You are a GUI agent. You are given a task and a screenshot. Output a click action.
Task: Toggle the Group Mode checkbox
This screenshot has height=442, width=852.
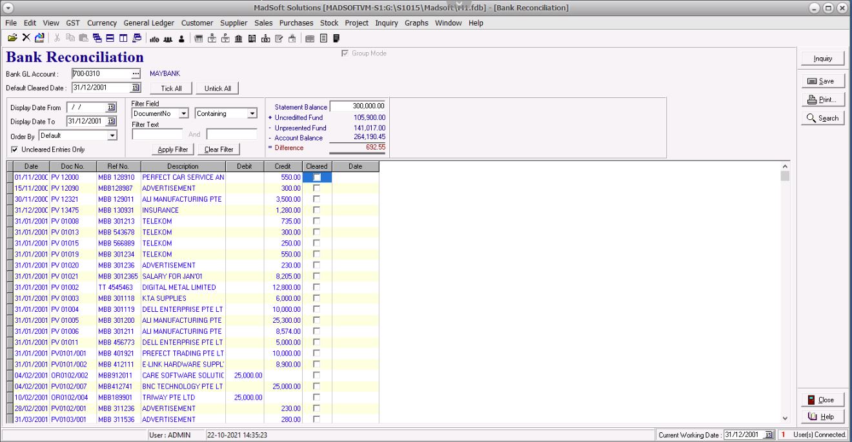click(345, 53)
